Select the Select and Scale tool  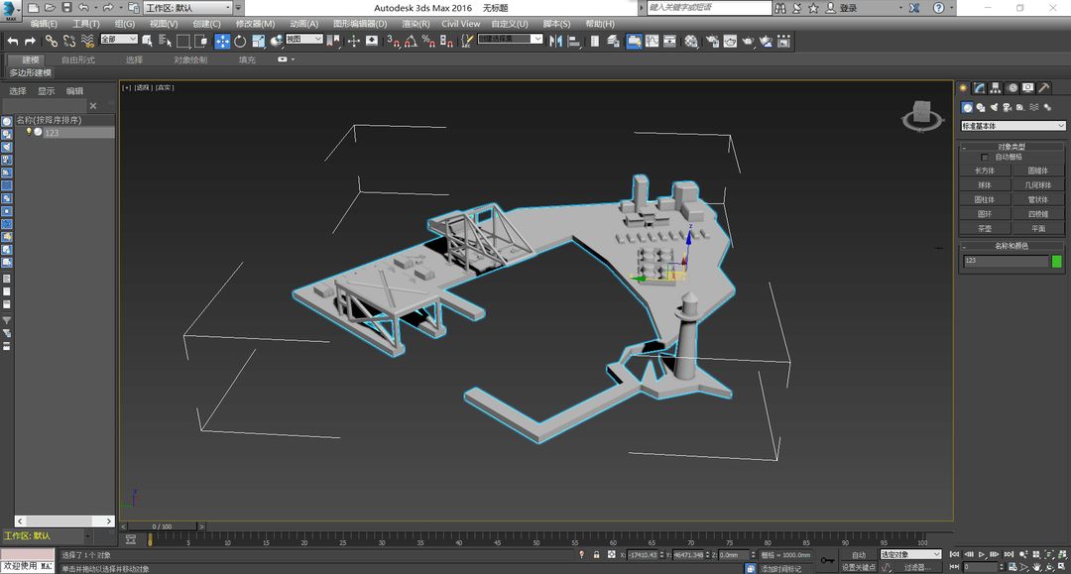(258, 41)
